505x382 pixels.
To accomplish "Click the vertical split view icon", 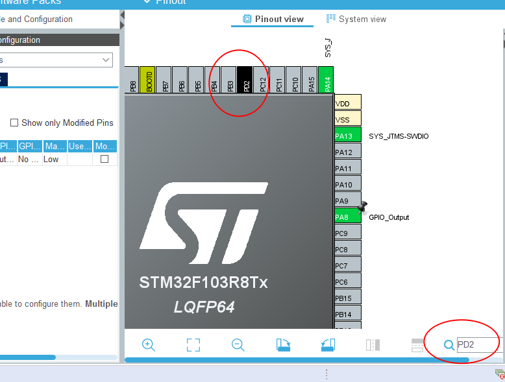I will 373,345.
